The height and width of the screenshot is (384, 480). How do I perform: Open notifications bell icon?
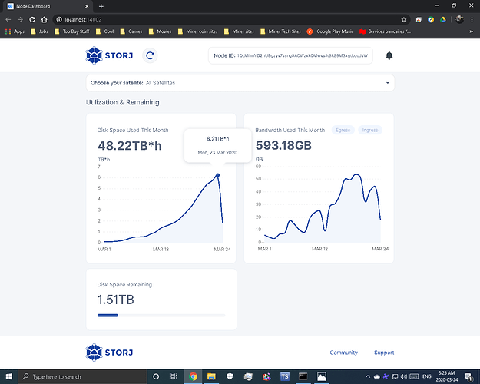click(389, 55)
